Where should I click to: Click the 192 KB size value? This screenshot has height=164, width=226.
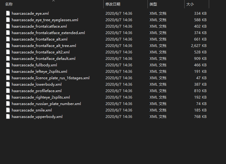(x=200, y=97)
